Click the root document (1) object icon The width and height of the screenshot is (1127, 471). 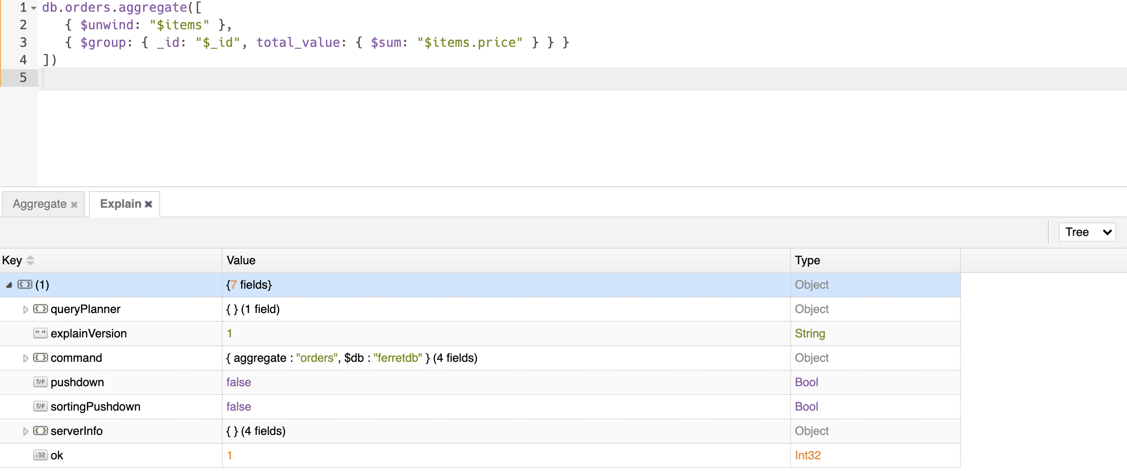pos(25,285)
